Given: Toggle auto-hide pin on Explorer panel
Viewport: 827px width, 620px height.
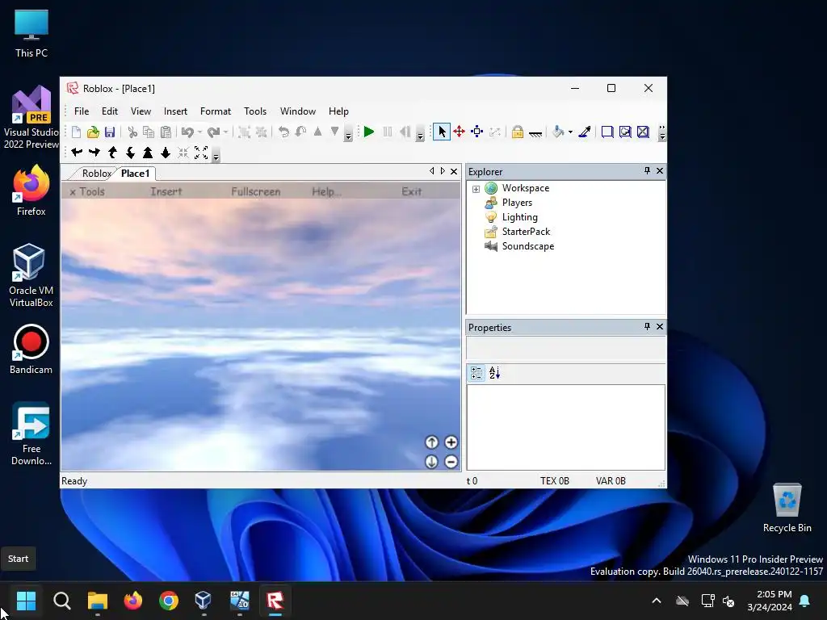Looking at the screenshot, I should click(647, 171).
